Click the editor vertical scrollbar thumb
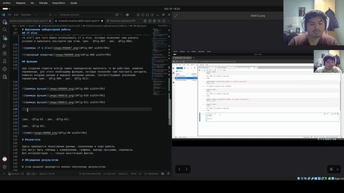Viewport: 344px width, 193px height. click(x=170, y=112)
